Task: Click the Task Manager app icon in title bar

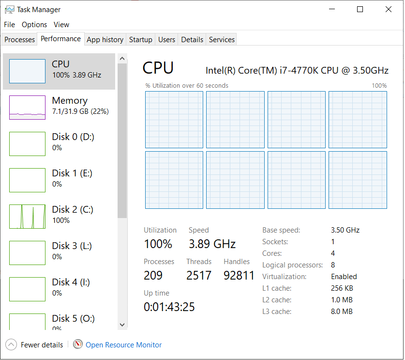Action: (9, 10)
